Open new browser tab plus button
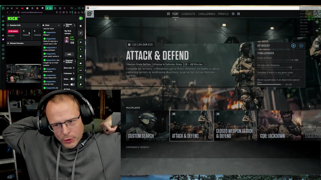 (64, 8)
